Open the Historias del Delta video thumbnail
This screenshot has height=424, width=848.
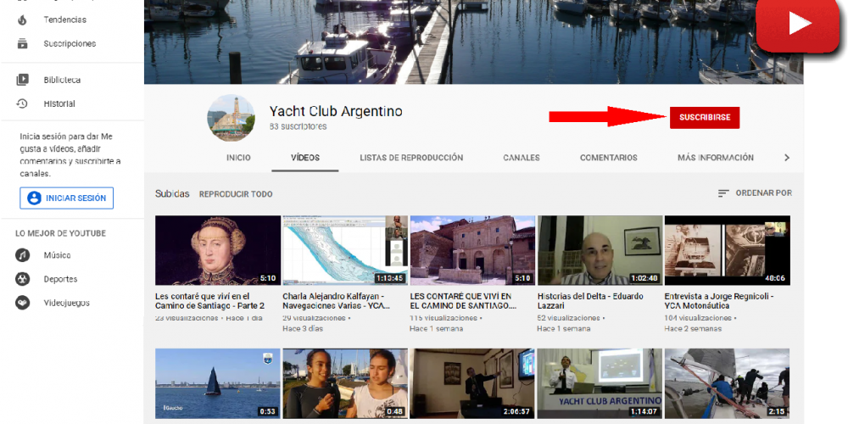click(x=600, y=250)
